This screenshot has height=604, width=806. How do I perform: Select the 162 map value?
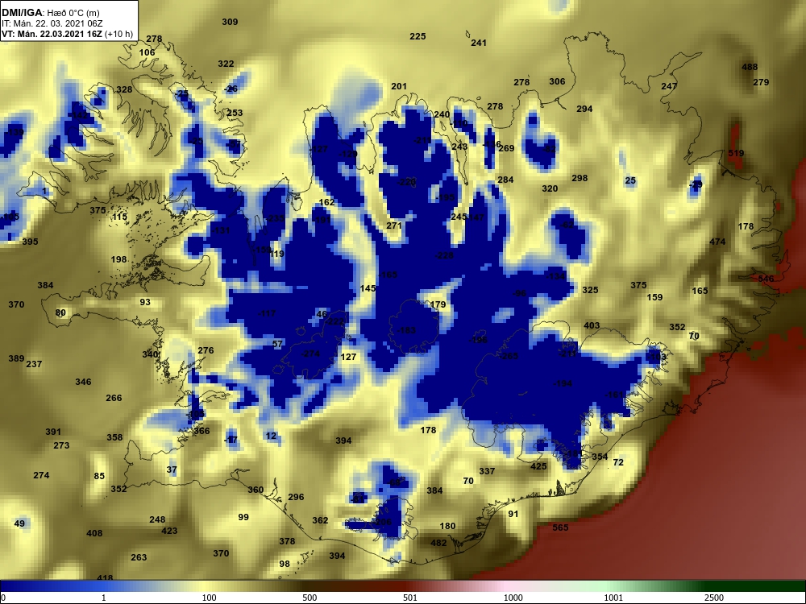pos(326,202)
